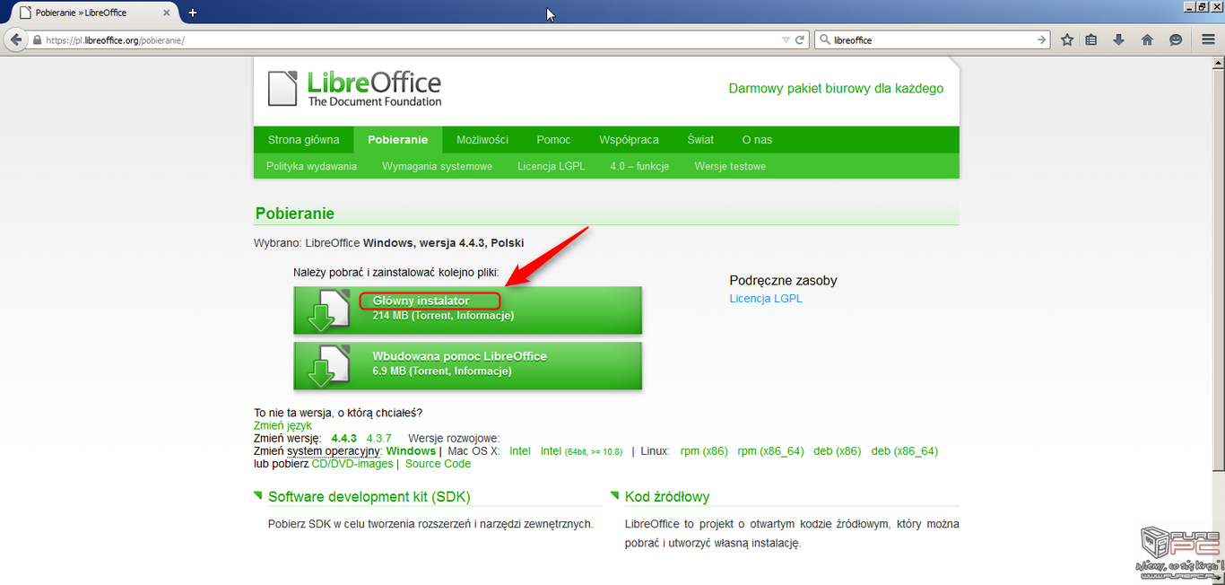Viewport: 1225px width, 585px height.
Task: Click the LibreOffice logo
Action: point(355,88)
